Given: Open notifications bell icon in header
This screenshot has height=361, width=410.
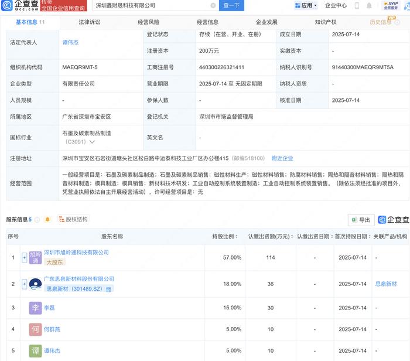Looking at the screenshot, I should [x=369, y=5].
